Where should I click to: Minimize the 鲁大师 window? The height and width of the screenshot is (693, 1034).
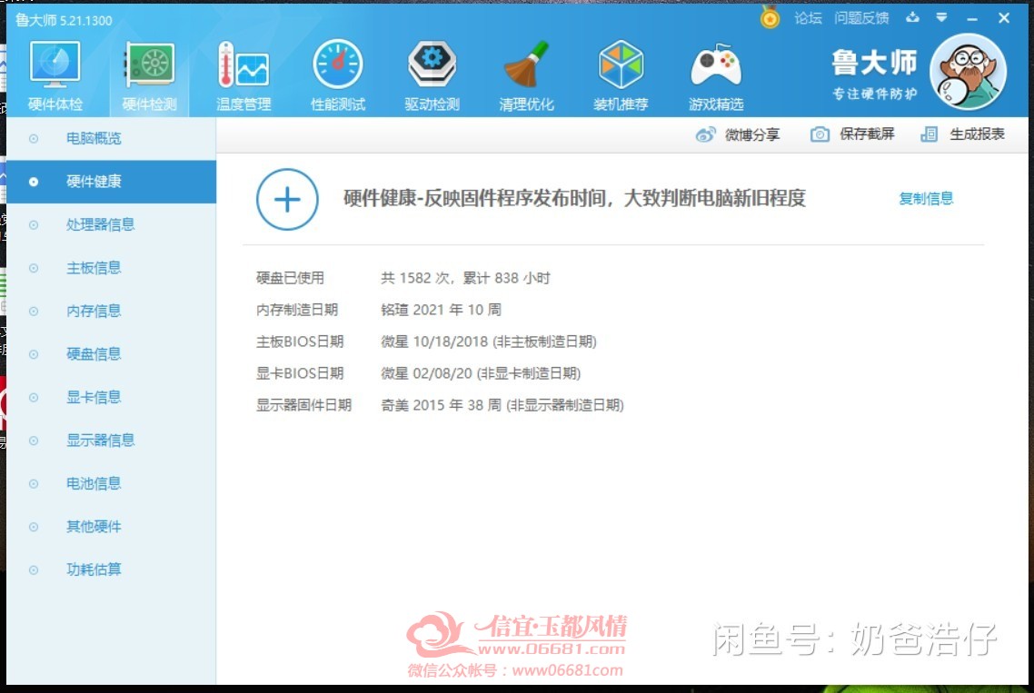point(972,18)
